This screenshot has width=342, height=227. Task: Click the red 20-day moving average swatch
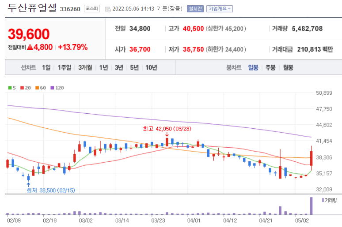(x=22, y=88)
